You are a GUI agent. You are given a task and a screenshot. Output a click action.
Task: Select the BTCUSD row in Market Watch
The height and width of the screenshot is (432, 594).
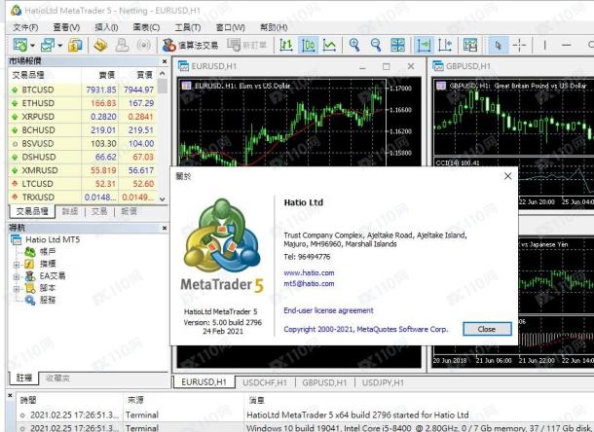83,90
